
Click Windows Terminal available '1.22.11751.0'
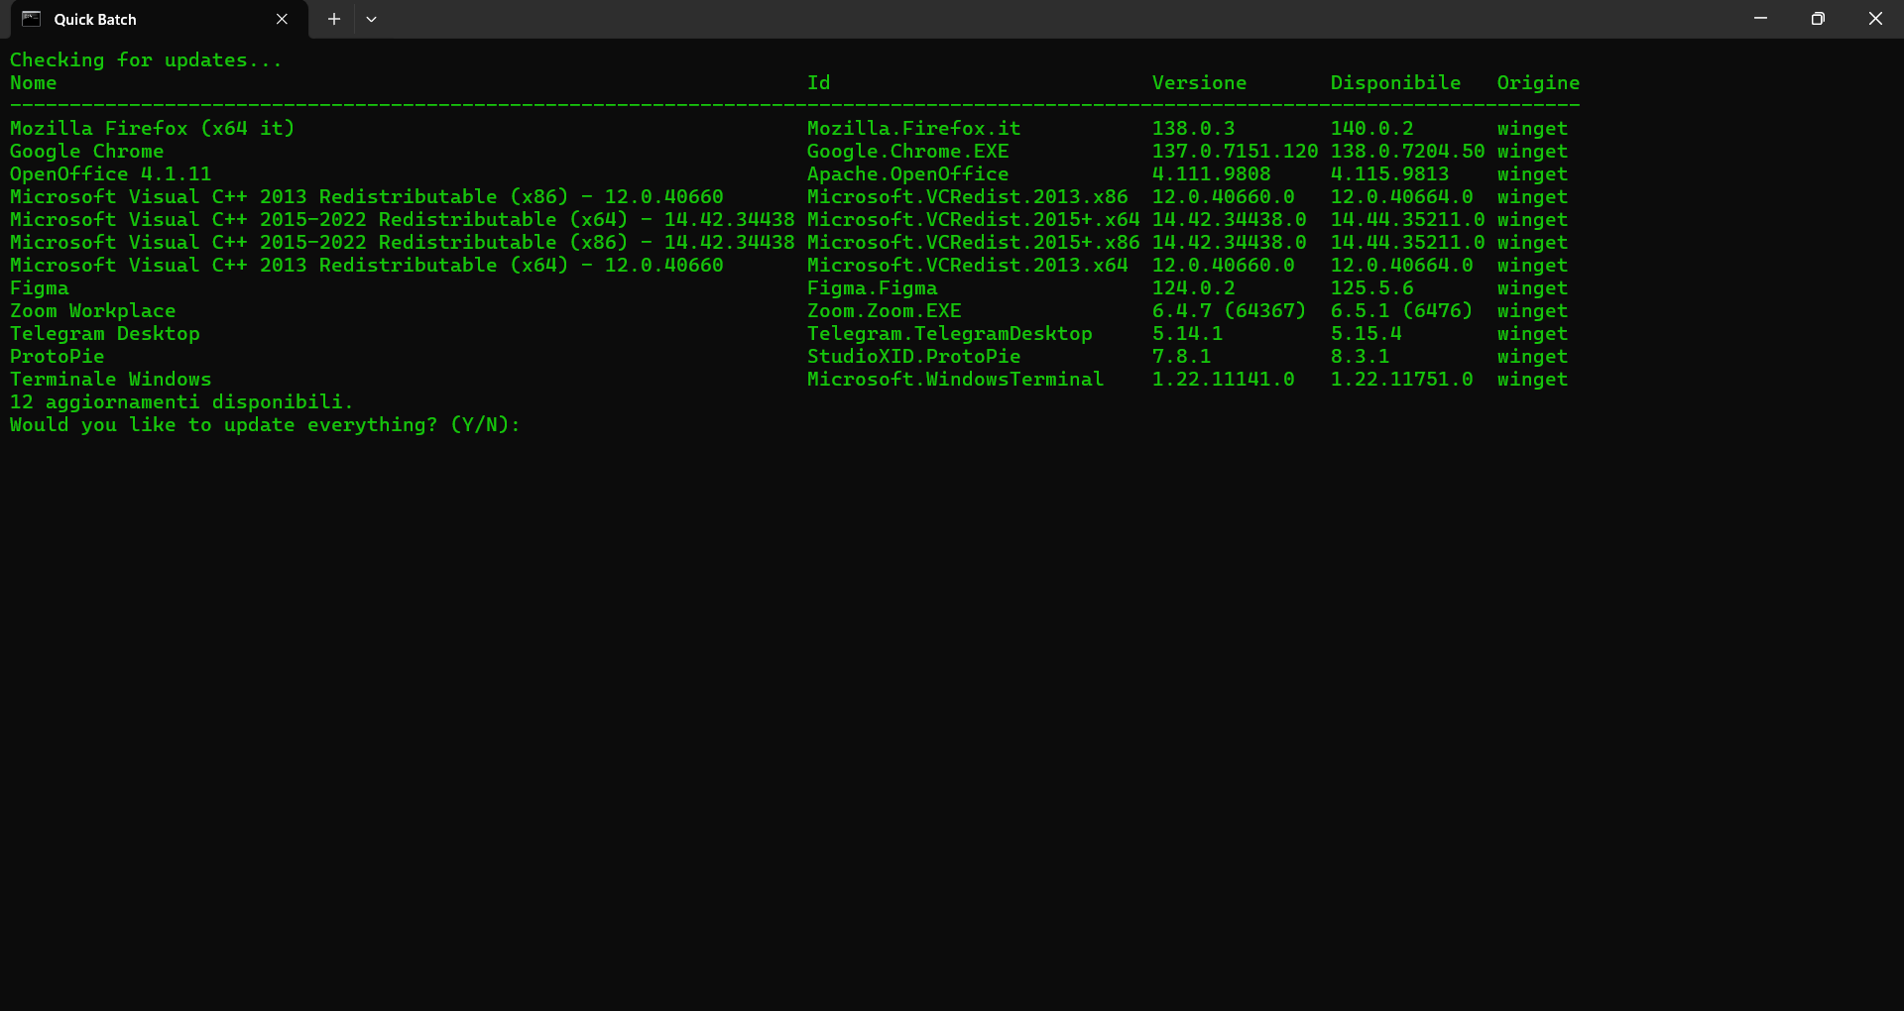coord(1402,380)
